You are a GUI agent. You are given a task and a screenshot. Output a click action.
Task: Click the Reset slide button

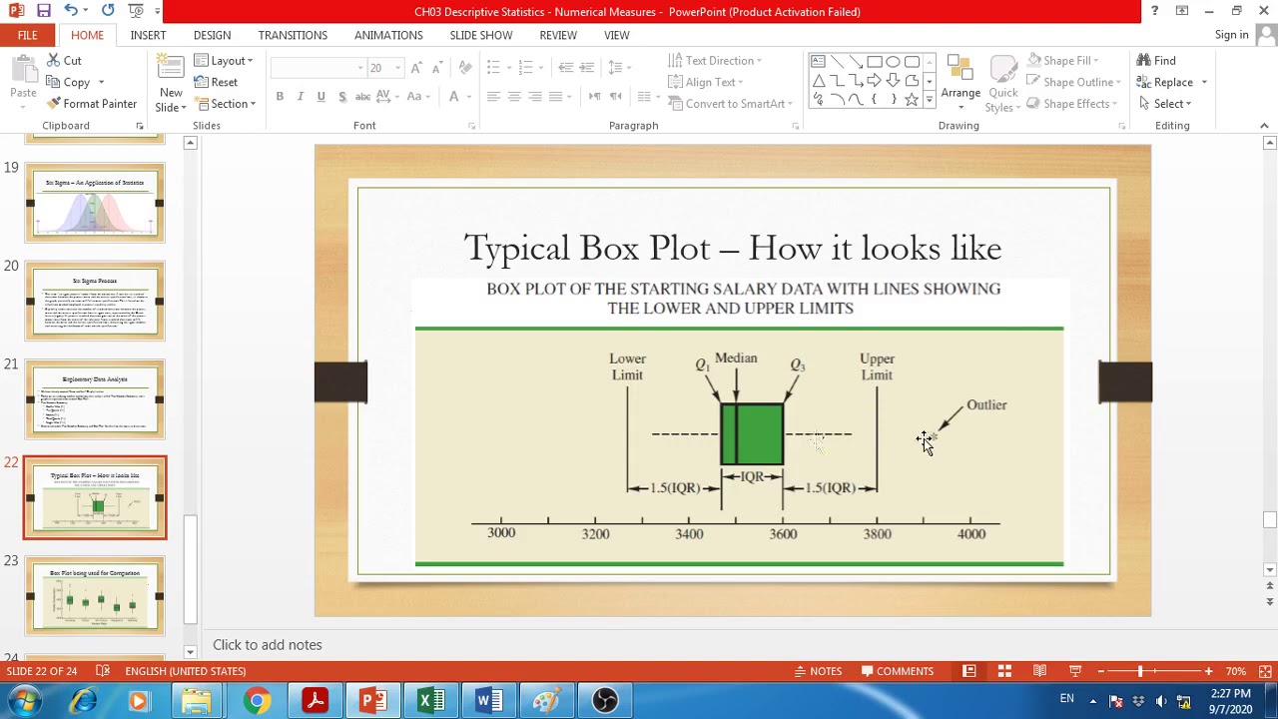[x=216, y=82]
